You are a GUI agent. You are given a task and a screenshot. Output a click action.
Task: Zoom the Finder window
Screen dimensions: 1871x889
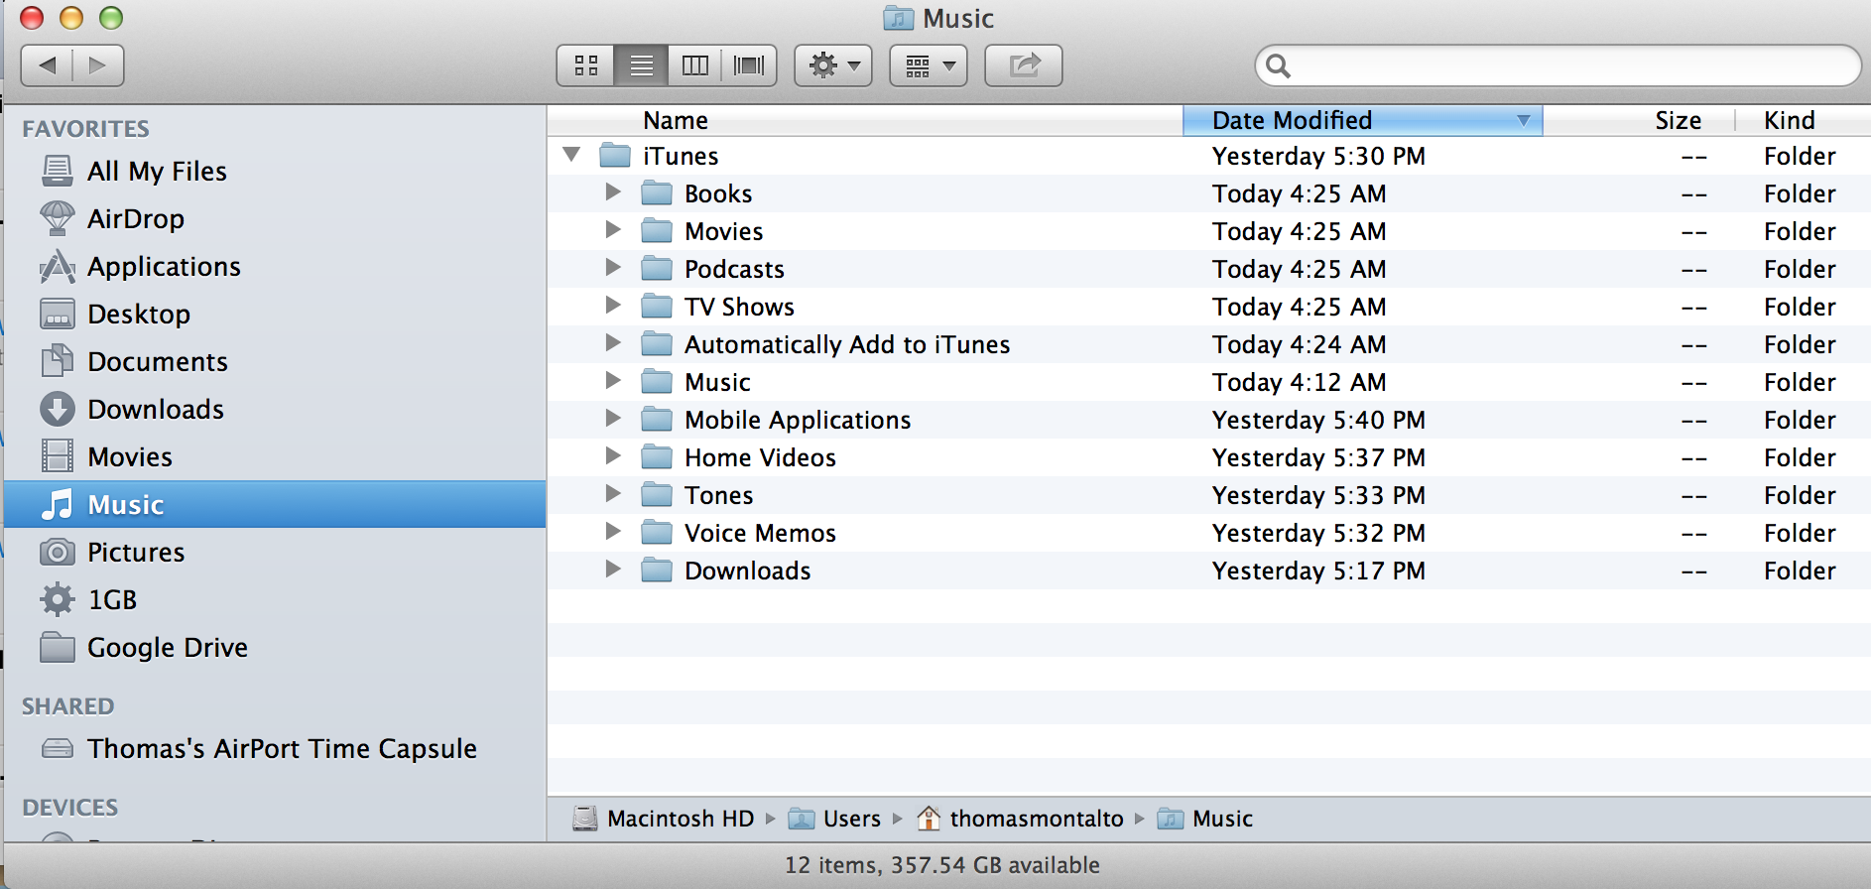tap(111, 18)
